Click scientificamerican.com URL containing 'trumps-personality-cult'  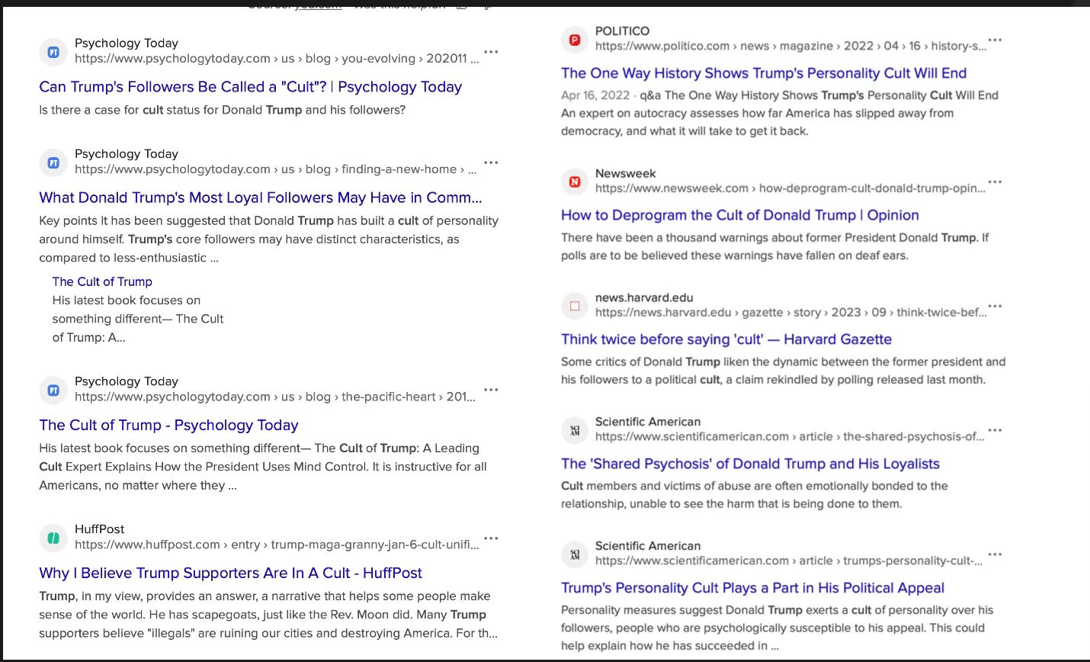tap(789, 561)
